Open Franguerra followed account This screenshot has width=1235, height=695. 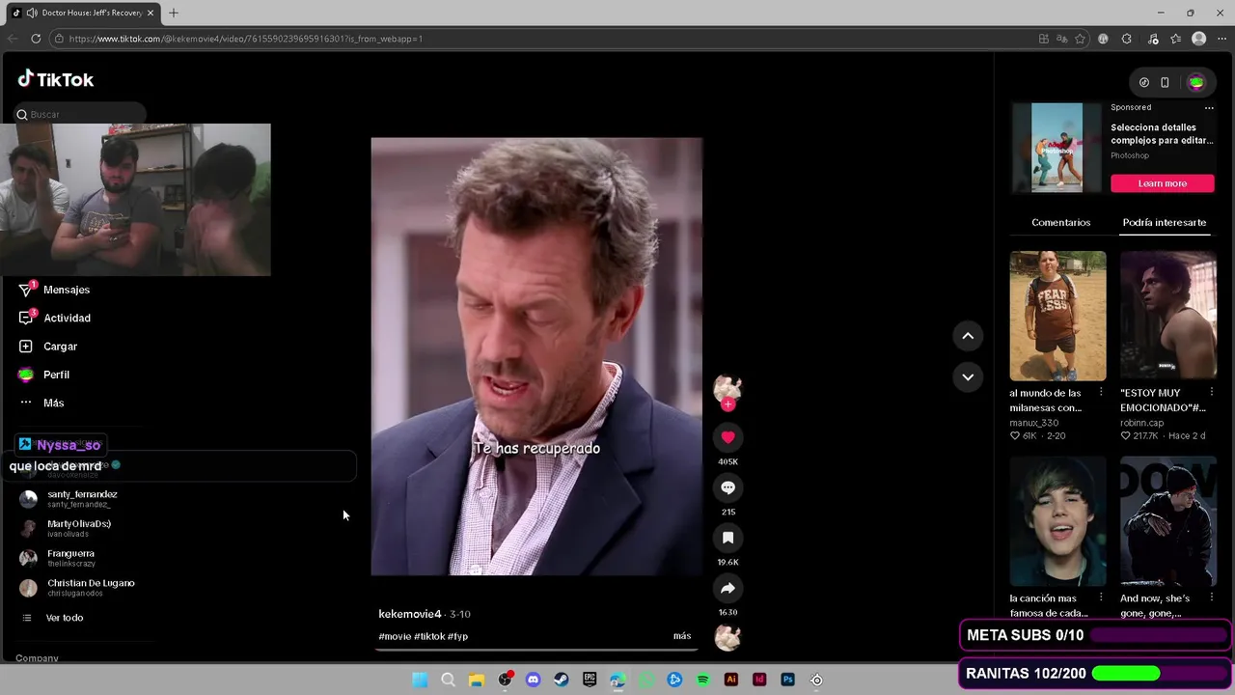[58, 558]
